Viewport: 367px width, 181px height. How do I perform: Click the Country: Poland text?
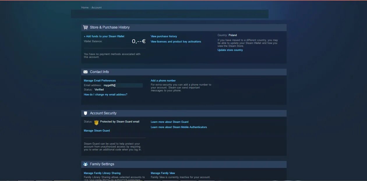point(227,35)
